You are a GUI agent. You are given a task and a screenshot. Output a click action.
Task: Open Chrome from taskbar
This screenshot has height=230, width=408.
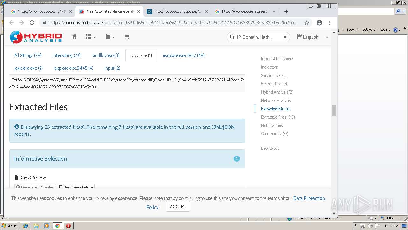pyautogui.click(x=57, y=226)
